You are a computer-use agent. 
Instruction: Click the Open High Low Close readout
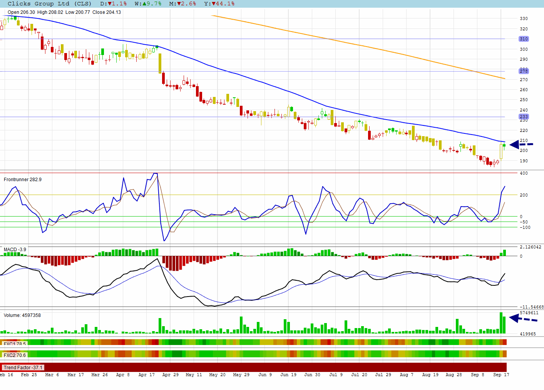(x=64, y=12)
